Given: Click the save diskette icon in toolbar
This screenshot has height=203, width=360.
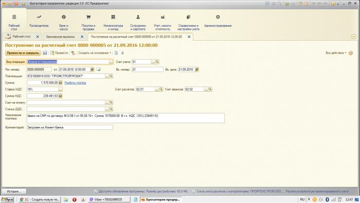Looking at the screenshot, I should (45, 53).
